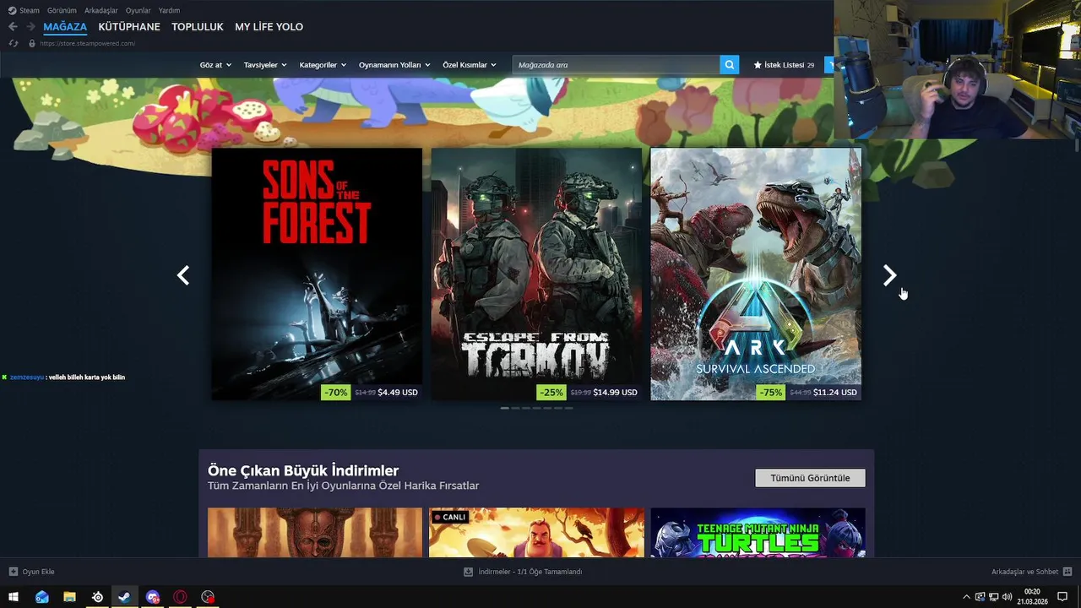
Task: Open the last taskbar app with red badge
Action: 208,597
